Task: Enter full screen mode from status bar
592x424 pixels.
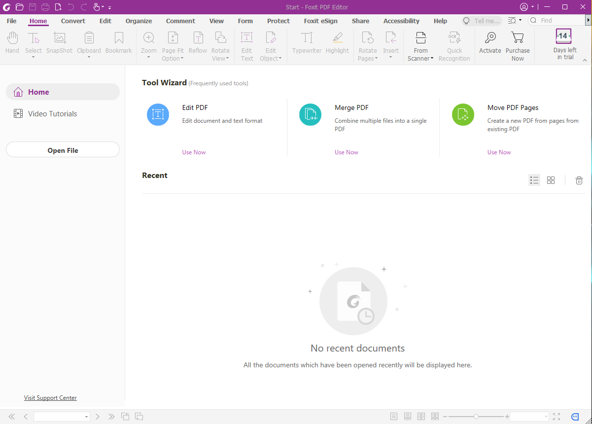Action: 557,417
